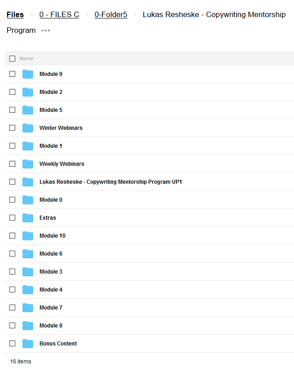Open the Module 4 folder name

(51, 290)
